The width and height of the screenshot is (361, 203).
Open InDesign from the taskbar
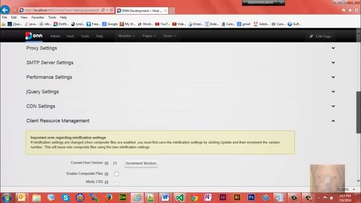point(223,197)
